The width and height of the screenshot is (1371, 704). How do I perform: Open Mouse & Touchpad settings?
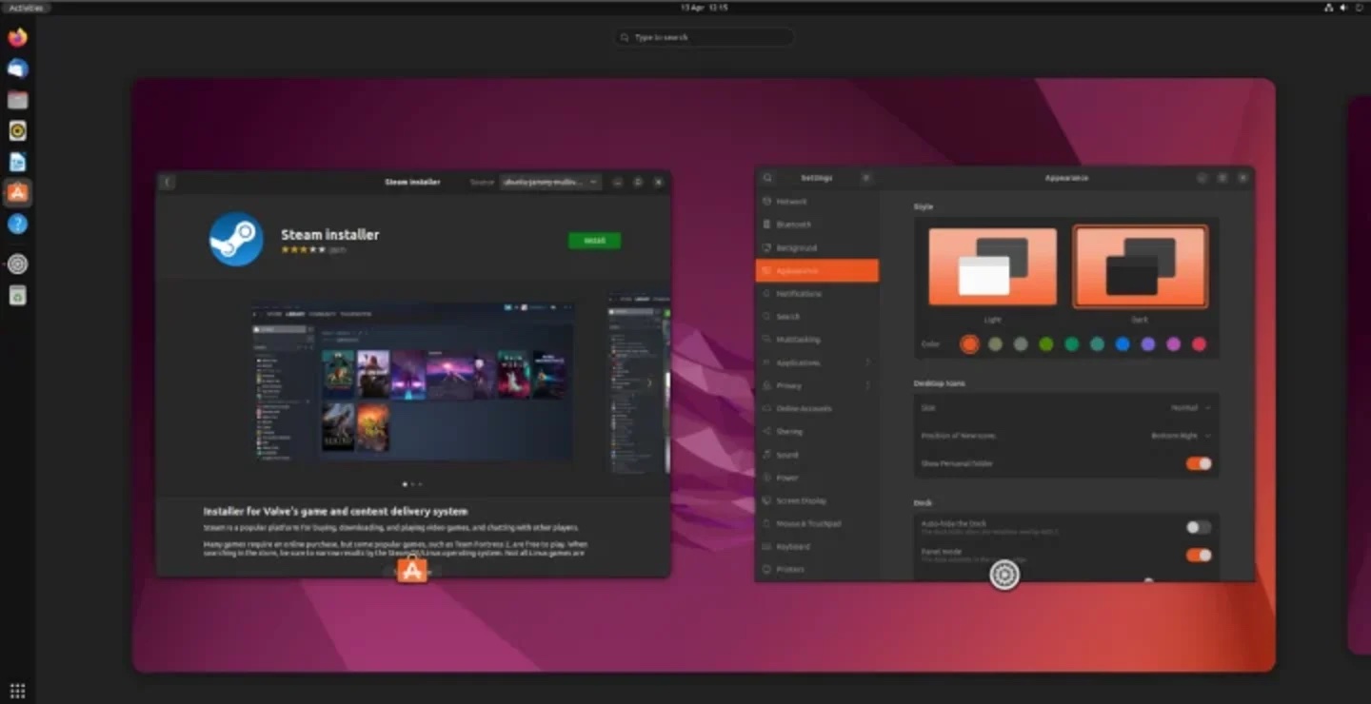coord(817,523)
